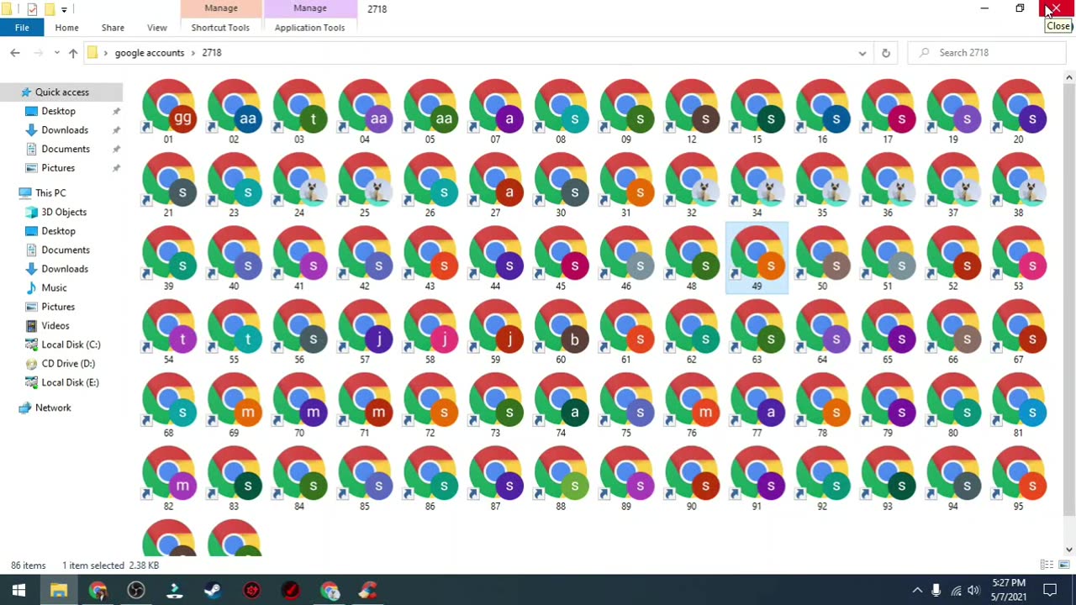Select Chrome shortcut 02

click(235, 111)
